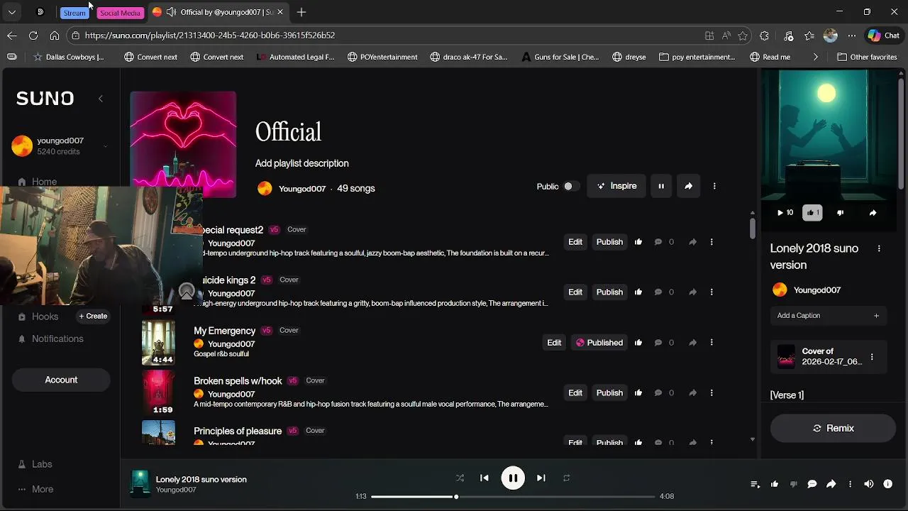The image size is (908, 511).
Task: Open the Cover of source clip options
Action: pos(872,357)
